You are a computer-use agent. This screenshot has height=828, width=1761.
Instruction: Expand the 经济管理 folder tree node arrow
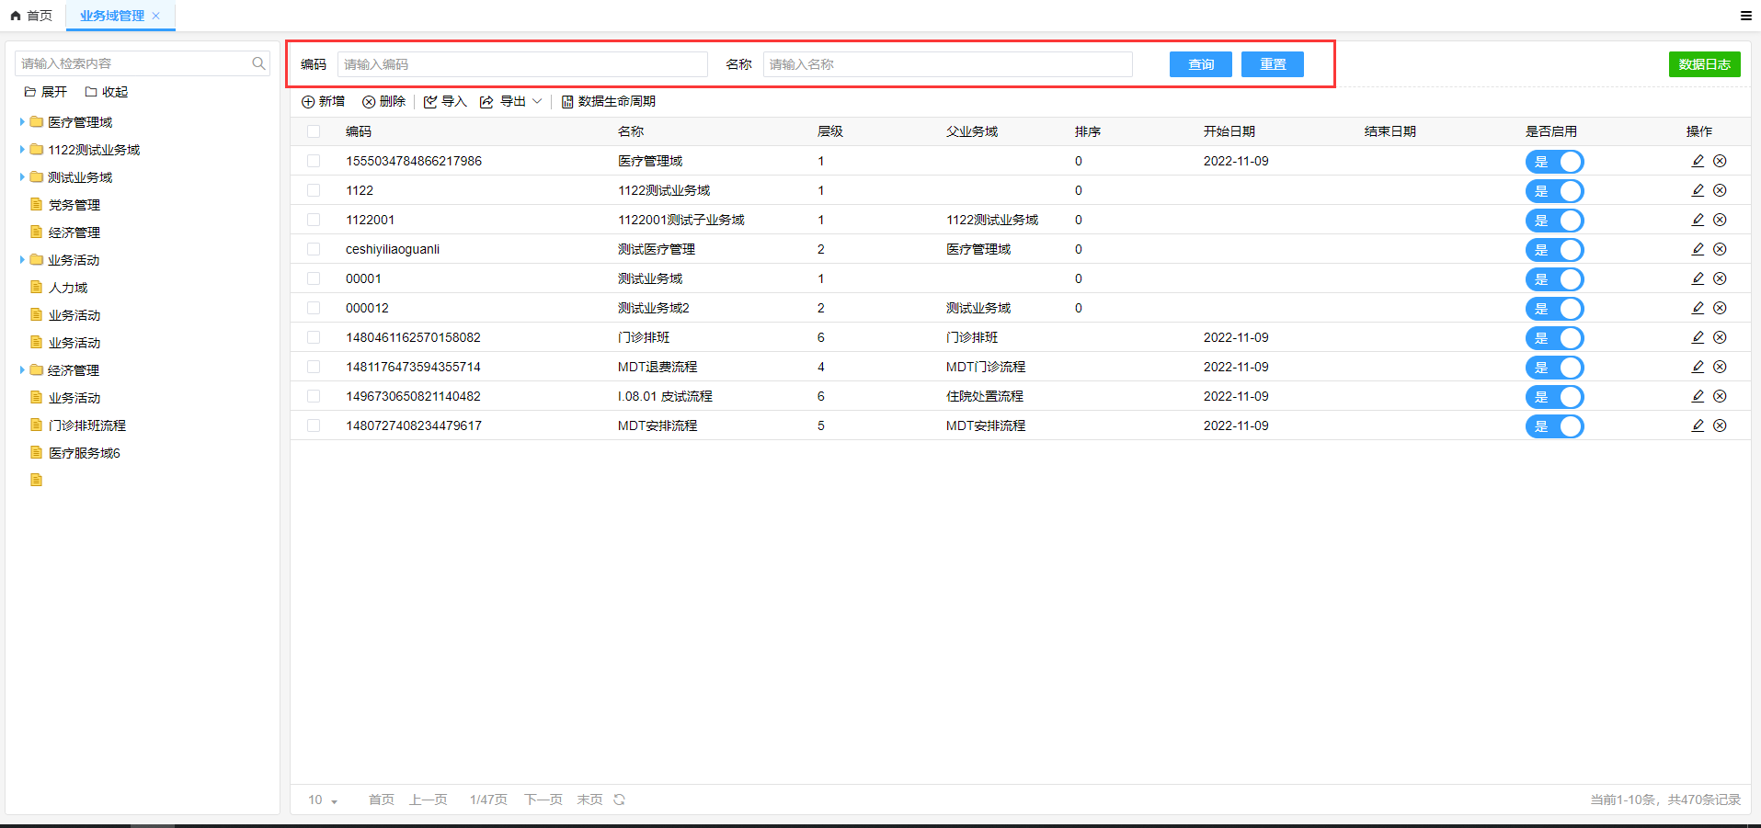(x=22, y=369)
